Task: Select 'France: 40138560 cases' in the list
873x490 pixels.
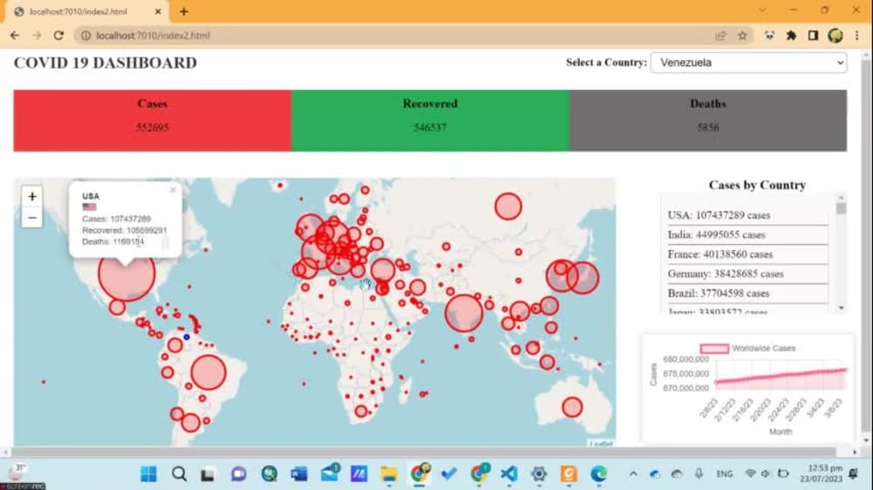Action: 747,255
